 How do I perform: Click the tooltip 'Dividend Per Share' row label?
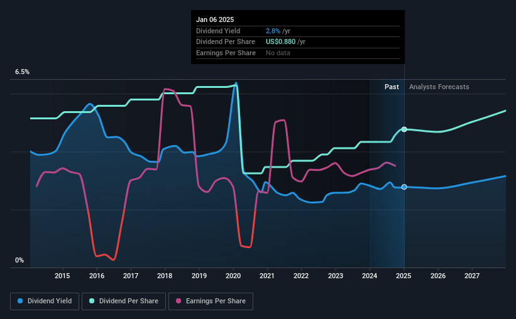point(226,42)
